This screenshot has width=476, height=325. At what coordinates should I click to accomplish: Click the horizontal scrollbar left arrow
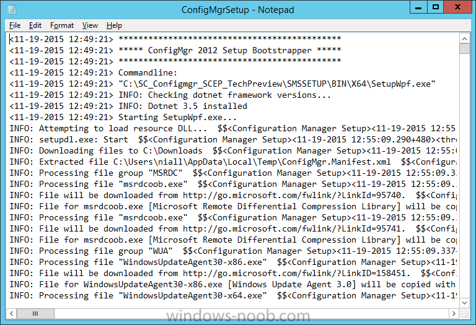click(11, 313)
